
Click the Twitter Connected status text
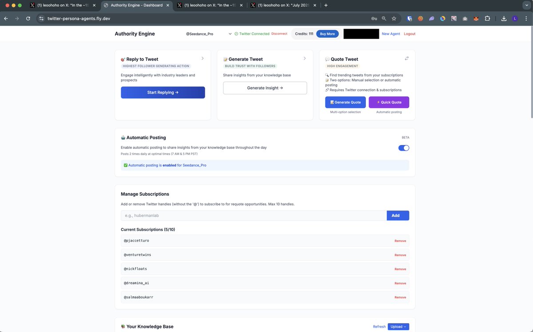point(254,34)
